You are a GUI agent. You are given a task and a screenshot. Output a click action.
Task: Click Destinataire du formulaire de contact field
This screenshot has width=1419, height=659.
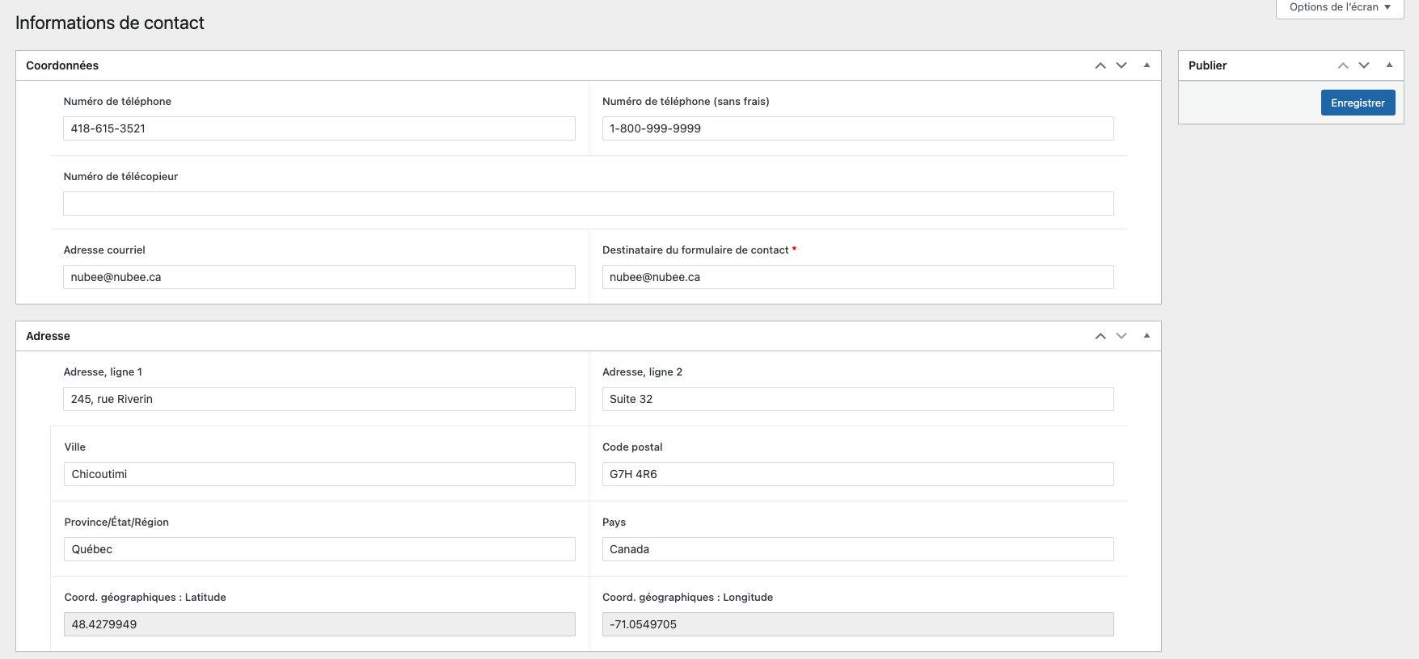tap(857, 277)
